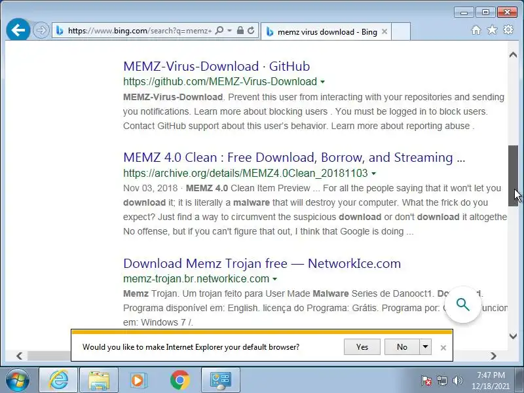Refresh the page using the reload icon
524x393 pixels.
click(x=251, y=31)
